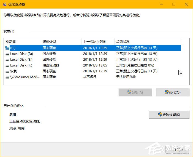193x157 pixels.
Task: Click the 频率: 每周 frequency text
Action: point(17,128)
